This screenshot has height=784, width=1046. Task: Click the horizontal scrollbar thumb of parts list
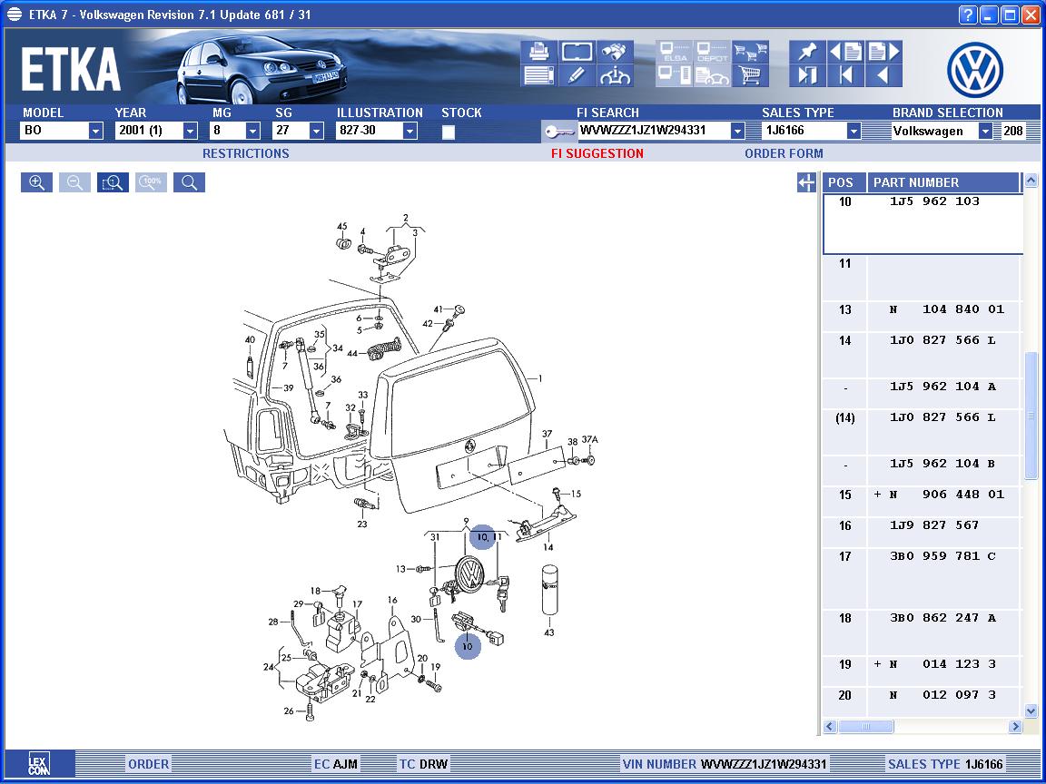pos(866,726)
